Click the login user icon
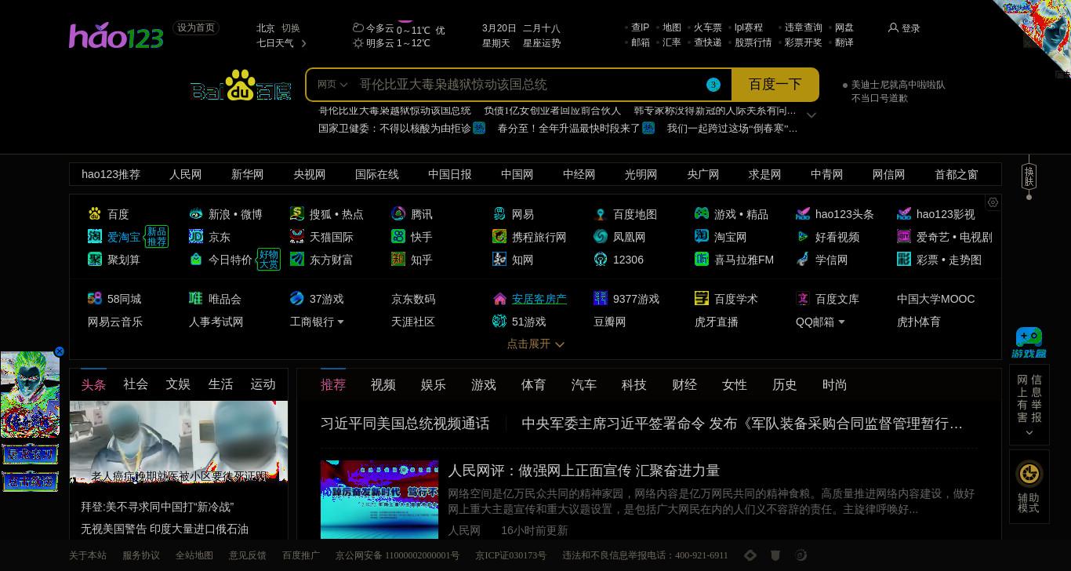Image resolution: width=1071 pixels, height=571 pixels. pos(893,27)
